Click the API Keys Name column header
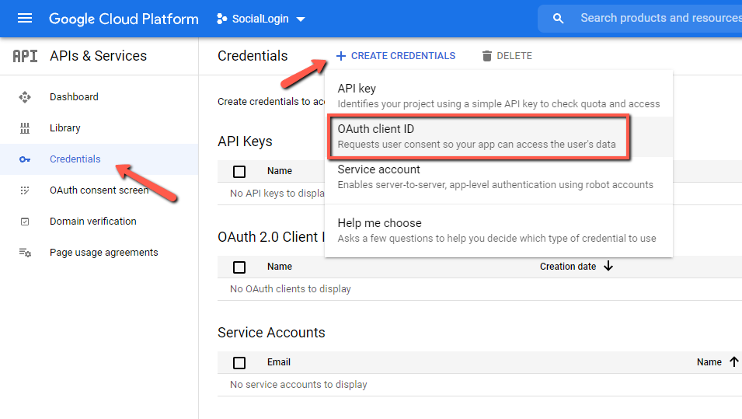 [279, 171]
